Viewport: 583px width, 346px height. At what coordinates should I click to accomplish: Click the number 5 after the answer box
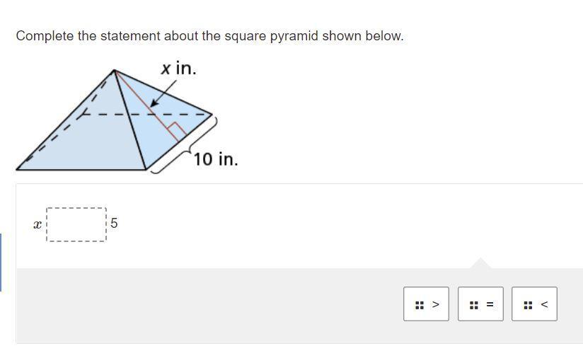pos(114,223)
